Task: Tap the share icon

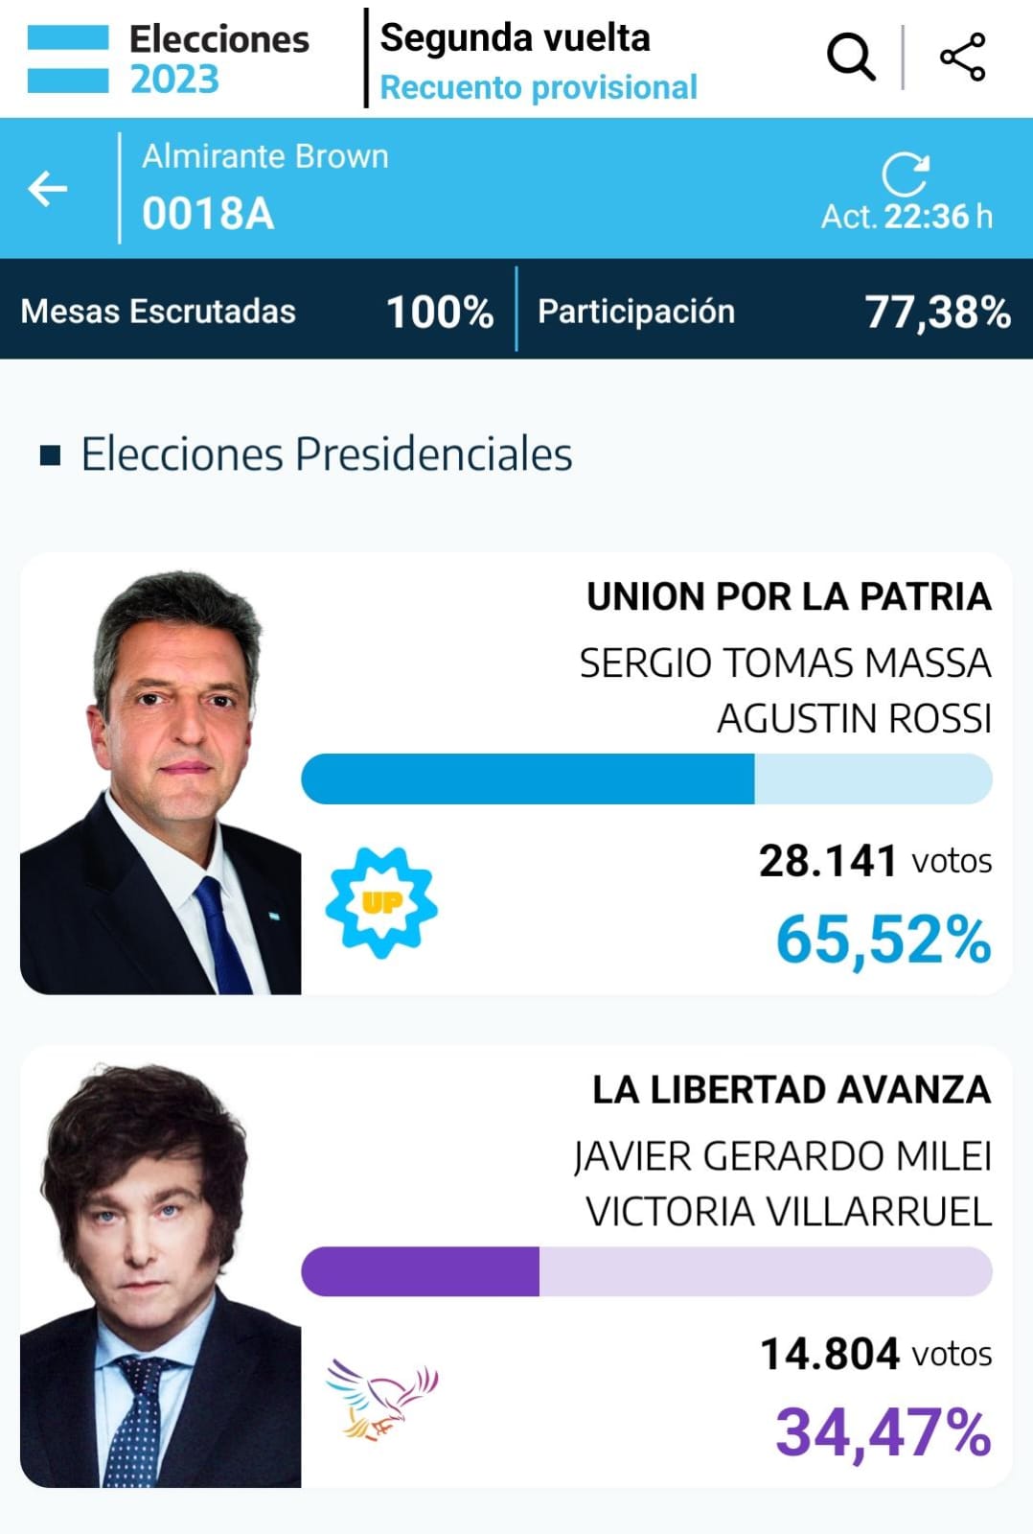Action: pos(962,58)
